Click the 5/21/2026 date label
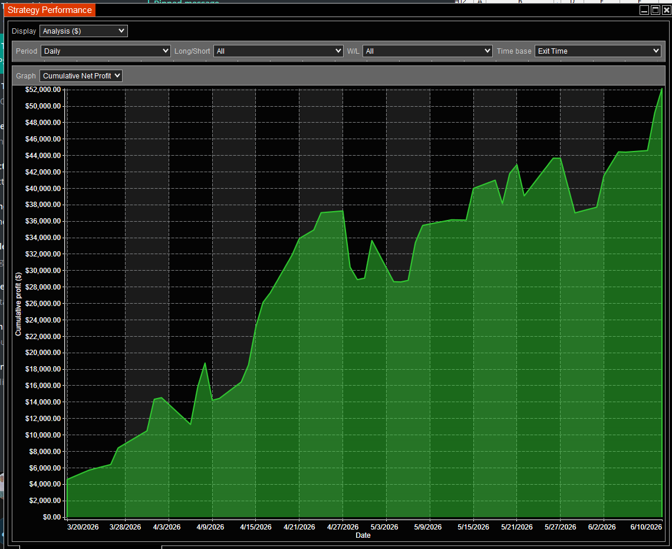Screen dimensions: 672x549 (517, 527)
